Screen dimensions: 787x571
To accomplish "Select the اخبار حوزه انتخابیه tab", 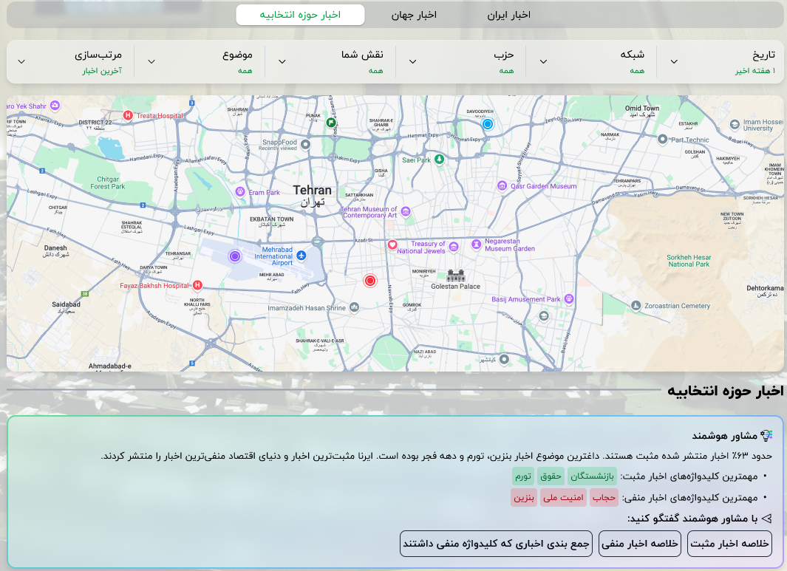I will click(300, 15).
